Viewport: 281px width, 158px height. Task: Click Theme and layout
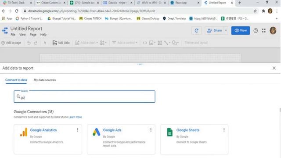(x=196, y=43)
